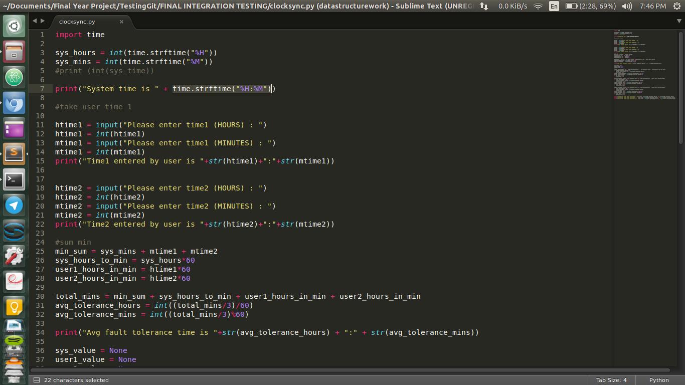This screenshot has height=385, width=685.
Task: Open the Files manager in the launcher
Action: coord(14,51)
